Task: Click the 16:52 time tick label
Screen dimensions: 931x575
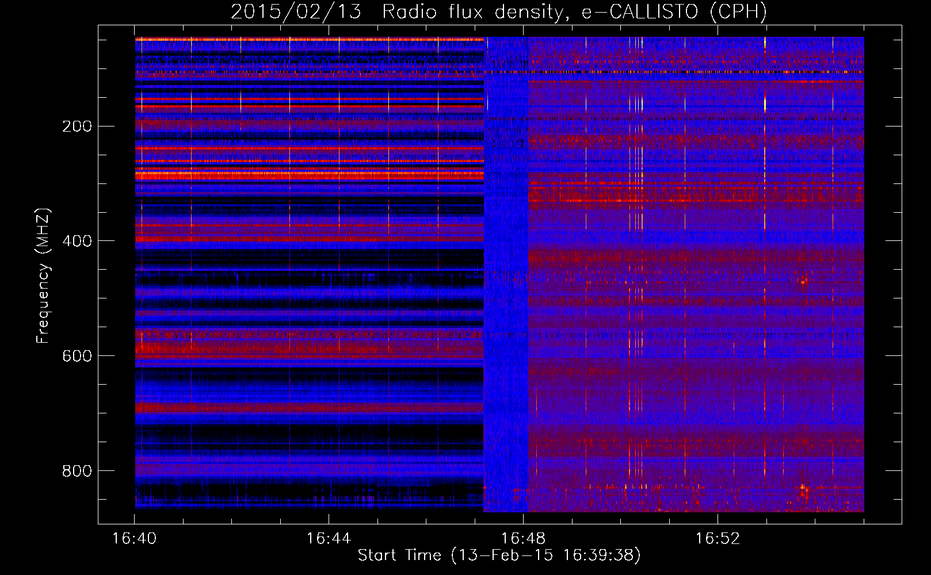Action: [x=718, y=538]
